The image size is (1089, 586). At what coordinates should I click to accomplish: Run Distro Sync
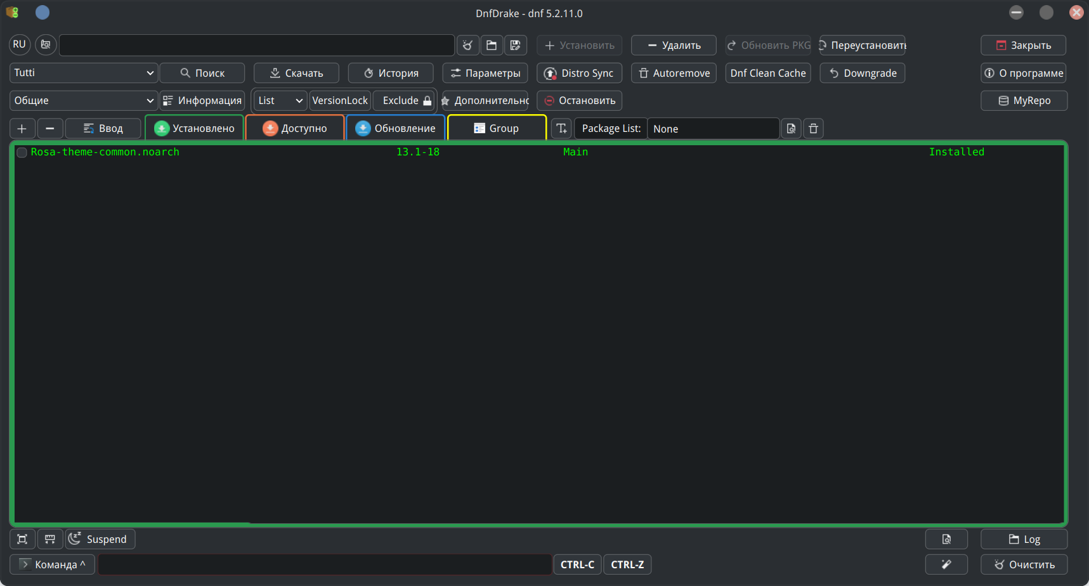pyautogui.click(x=579, y=73)
